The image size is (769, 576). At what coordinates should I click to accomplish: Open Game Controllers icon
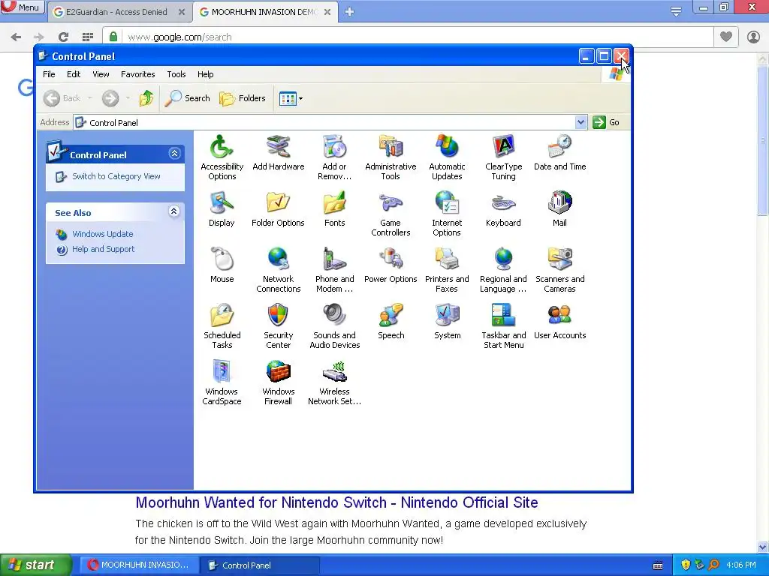pyautogui.click(x=391, y=214)
